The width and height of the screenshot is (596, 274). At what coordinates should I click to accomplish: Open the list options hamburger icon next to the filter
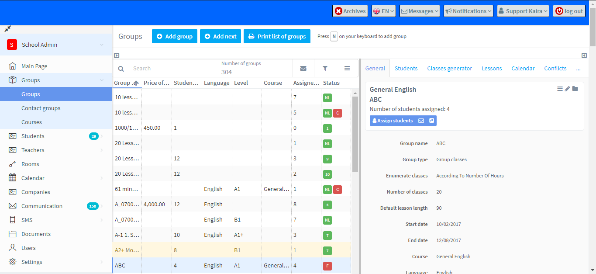(346, 68)
